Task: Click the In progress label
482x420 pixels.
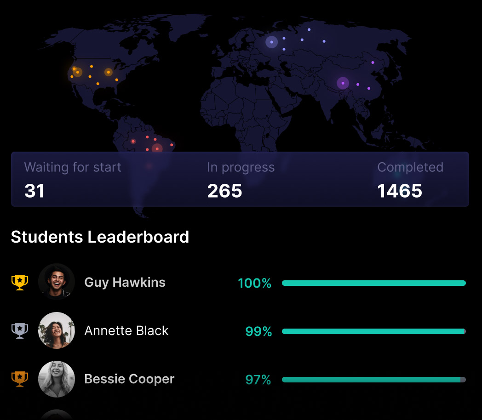Action: 241,168
